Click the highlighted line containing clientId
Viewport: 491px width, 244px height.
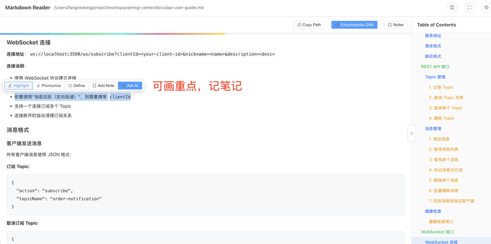click(x=72, y=97)
